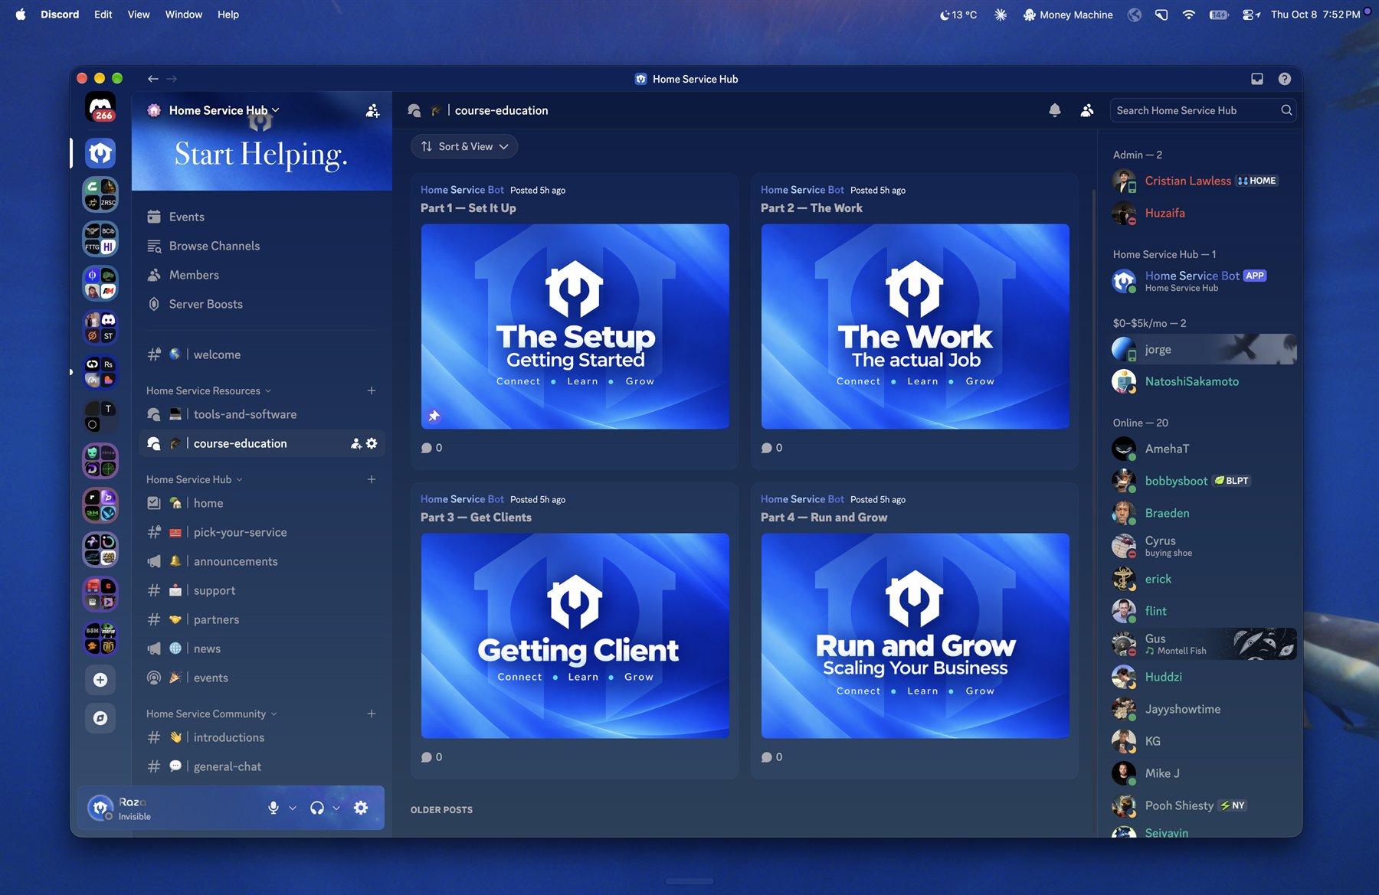Open Browse Channels

coord(260,246)
